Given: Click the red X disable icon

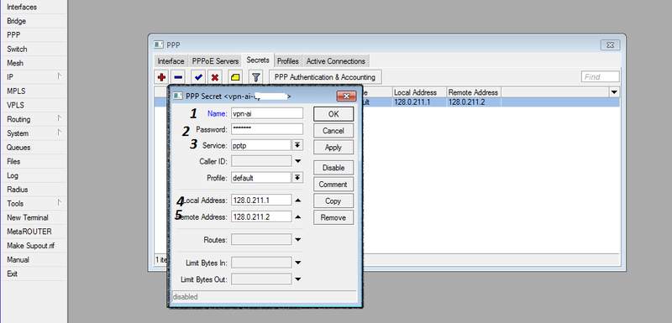Looking at the screenshot, I should click(x=215, y=77).
